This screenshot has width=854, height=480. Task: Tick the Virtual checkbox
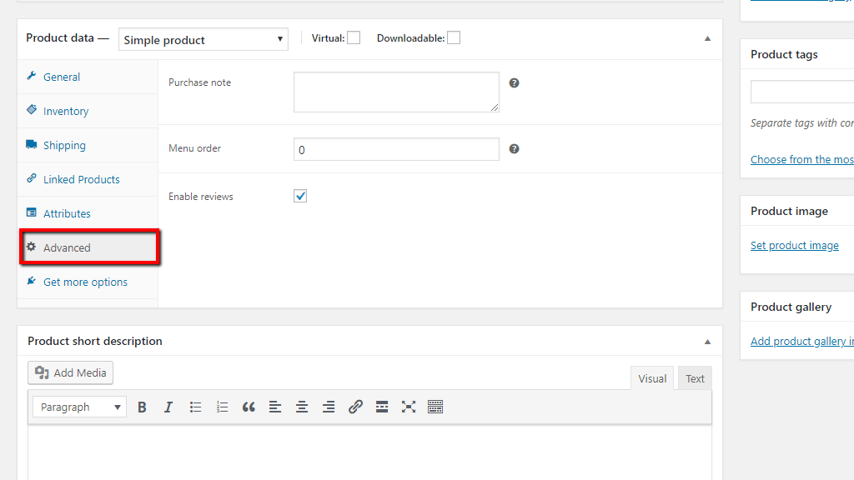click(x=354, y=37)
